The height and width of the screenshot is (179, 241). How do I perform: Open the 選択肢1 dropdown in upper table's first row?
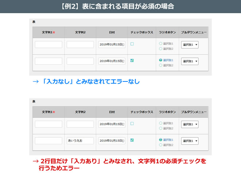[x=190, y=45]
